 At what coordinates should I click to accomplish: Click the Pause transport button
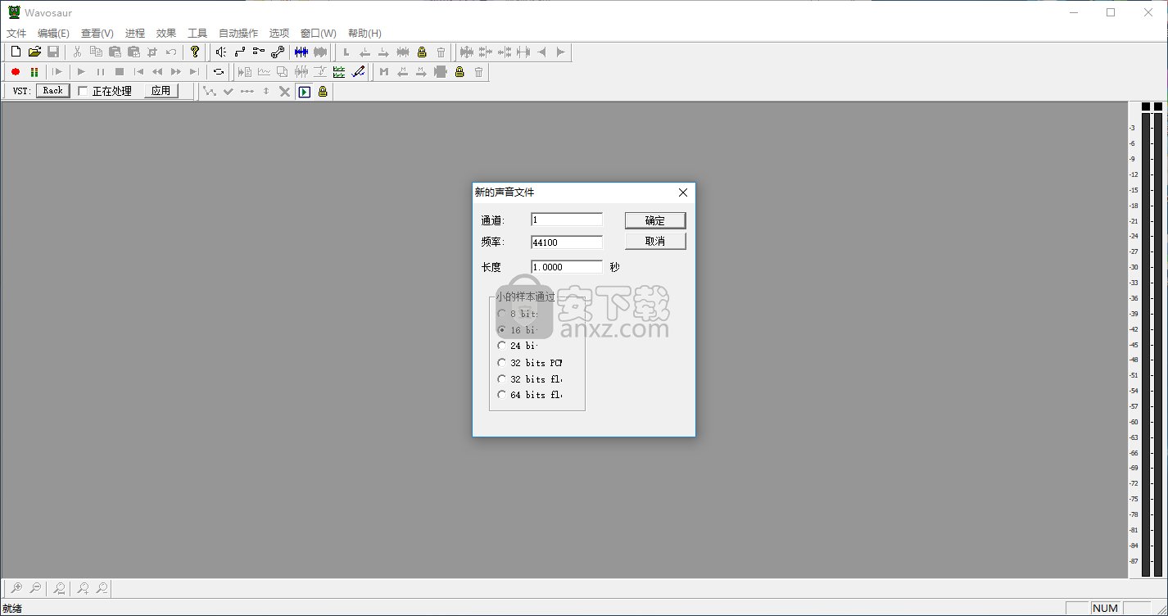(x=100, y=72)
